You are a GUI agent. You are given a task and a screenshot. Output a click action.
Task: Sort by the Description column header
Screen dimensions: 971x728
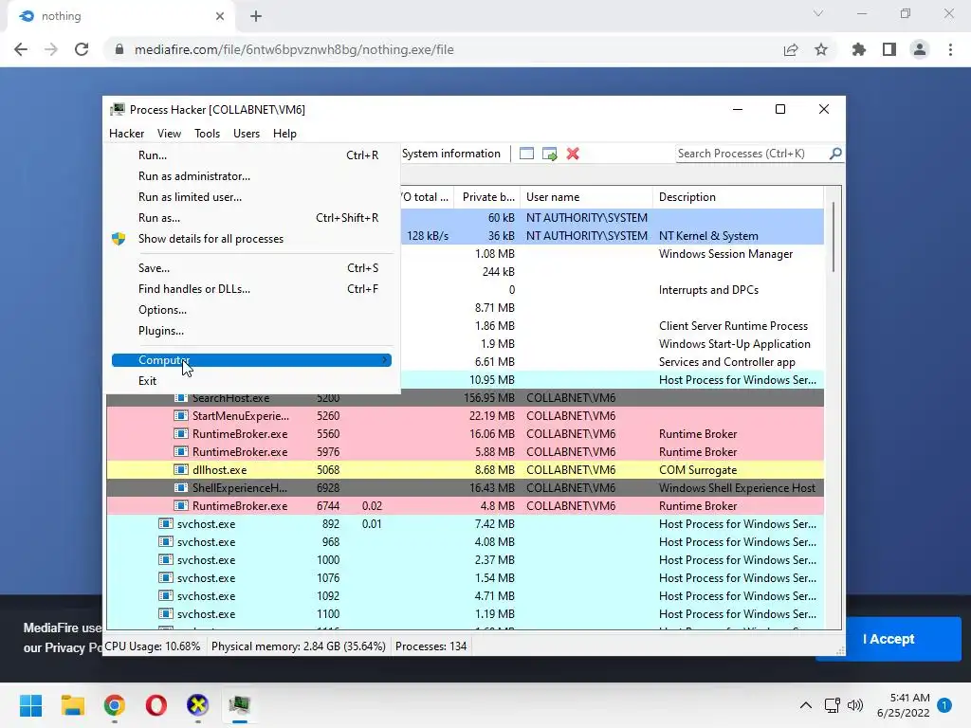(x=738, y=197)
